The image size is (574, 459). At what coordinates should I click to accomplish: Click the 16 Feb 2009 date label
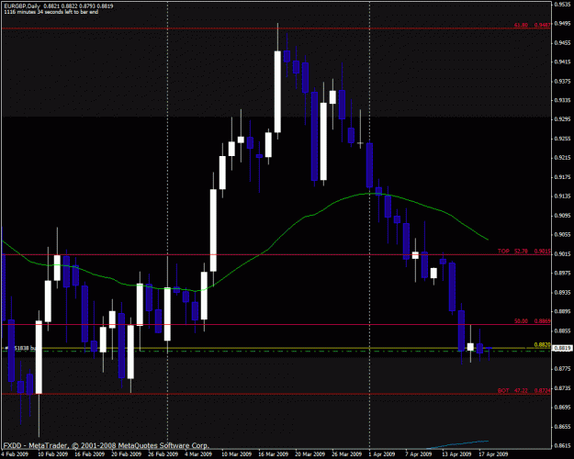(89, 454)
